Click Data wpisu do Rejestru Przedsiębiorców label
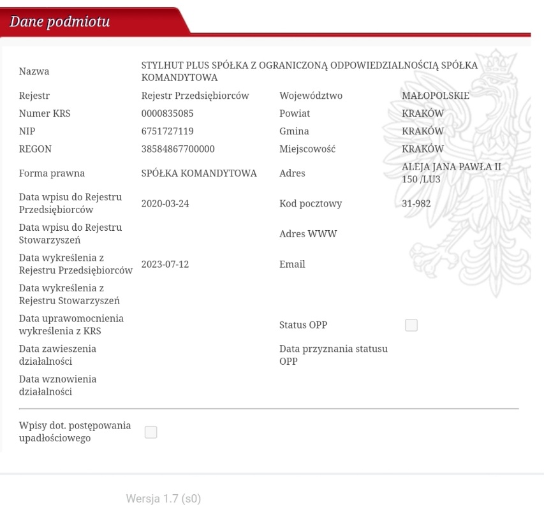The height and width of the screenshot is (505, 544). [70, 203]
